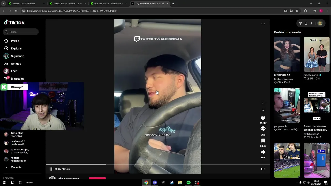Screen dimensions: 331x186
Task: Open a new browser tab
Action: pyautogui.click(x=173, y=4)
